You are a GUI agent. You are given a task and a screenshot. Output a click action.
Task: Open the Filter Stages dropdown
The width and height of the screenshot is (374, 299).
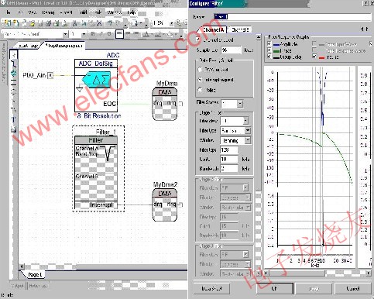pyautogui.click(x=240, y=104)
